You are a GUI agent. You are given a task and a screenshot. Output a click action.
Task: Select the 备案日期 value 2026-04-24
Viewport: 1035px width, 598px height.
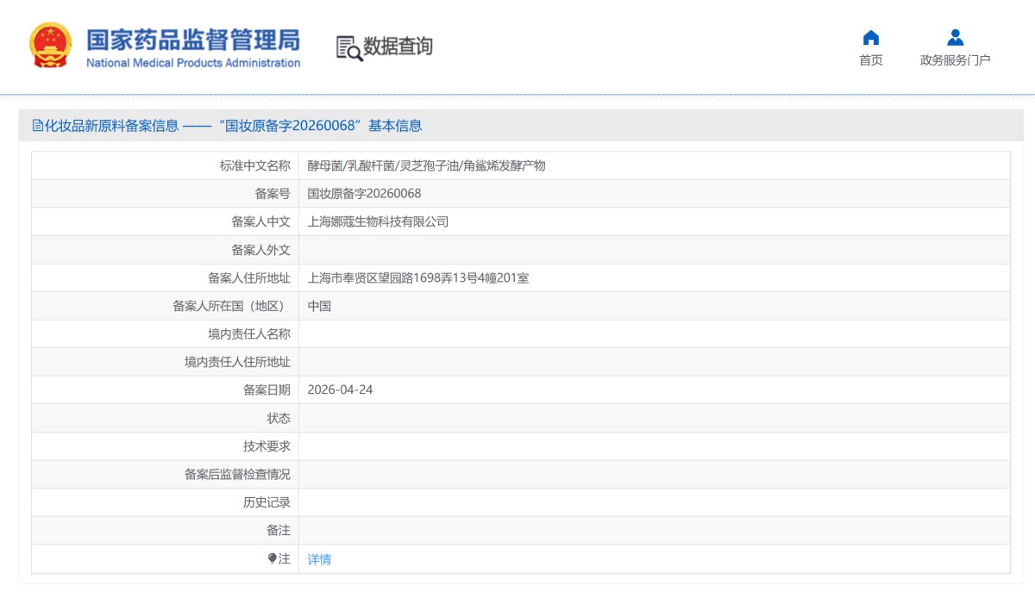pyautogui.click(x=341, y=390)
